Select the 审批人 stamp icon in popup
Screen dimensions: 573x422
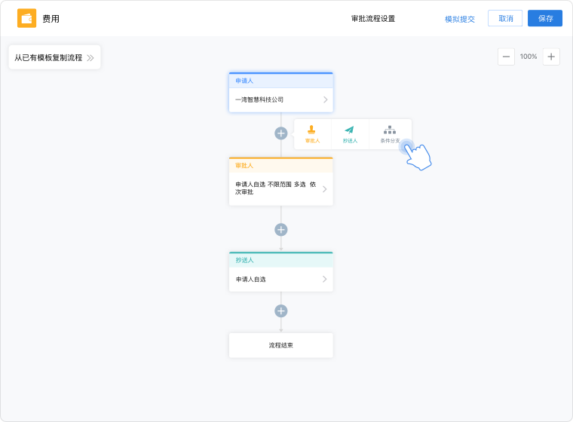312,130
